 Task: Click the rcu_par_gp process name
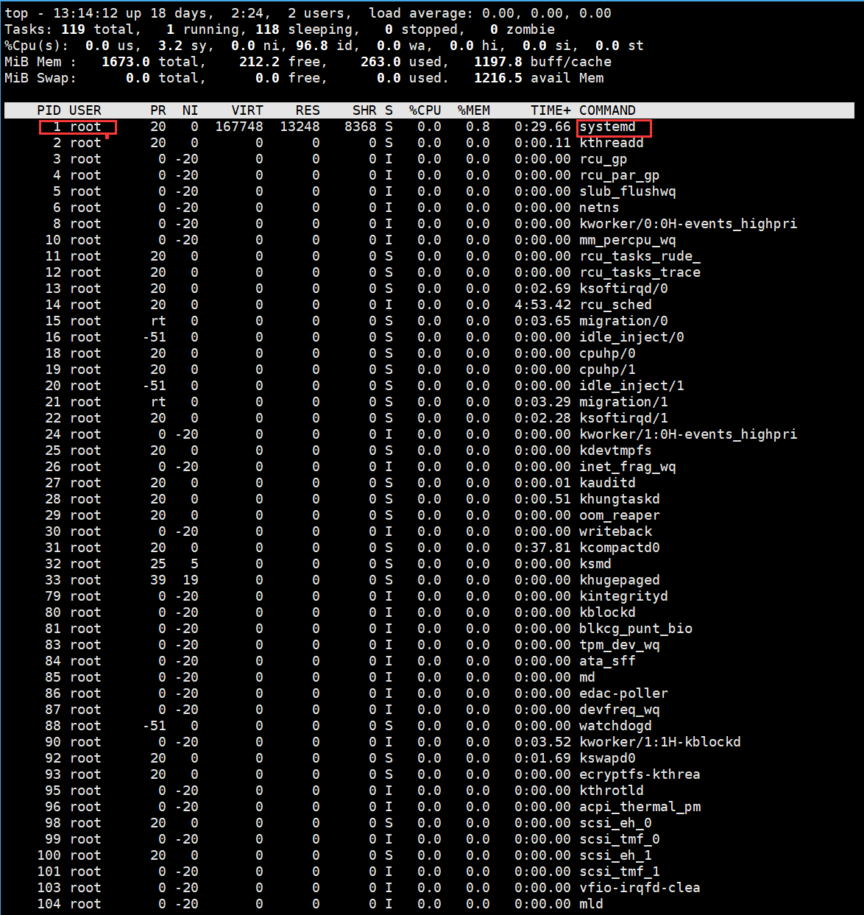pos(620,175)
